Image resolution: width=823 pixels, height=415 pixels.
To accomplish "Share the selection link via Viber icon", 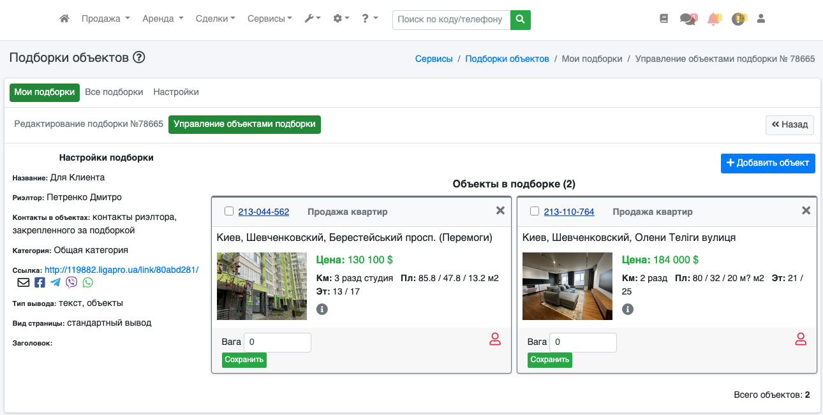I will [x=71, y=282].
